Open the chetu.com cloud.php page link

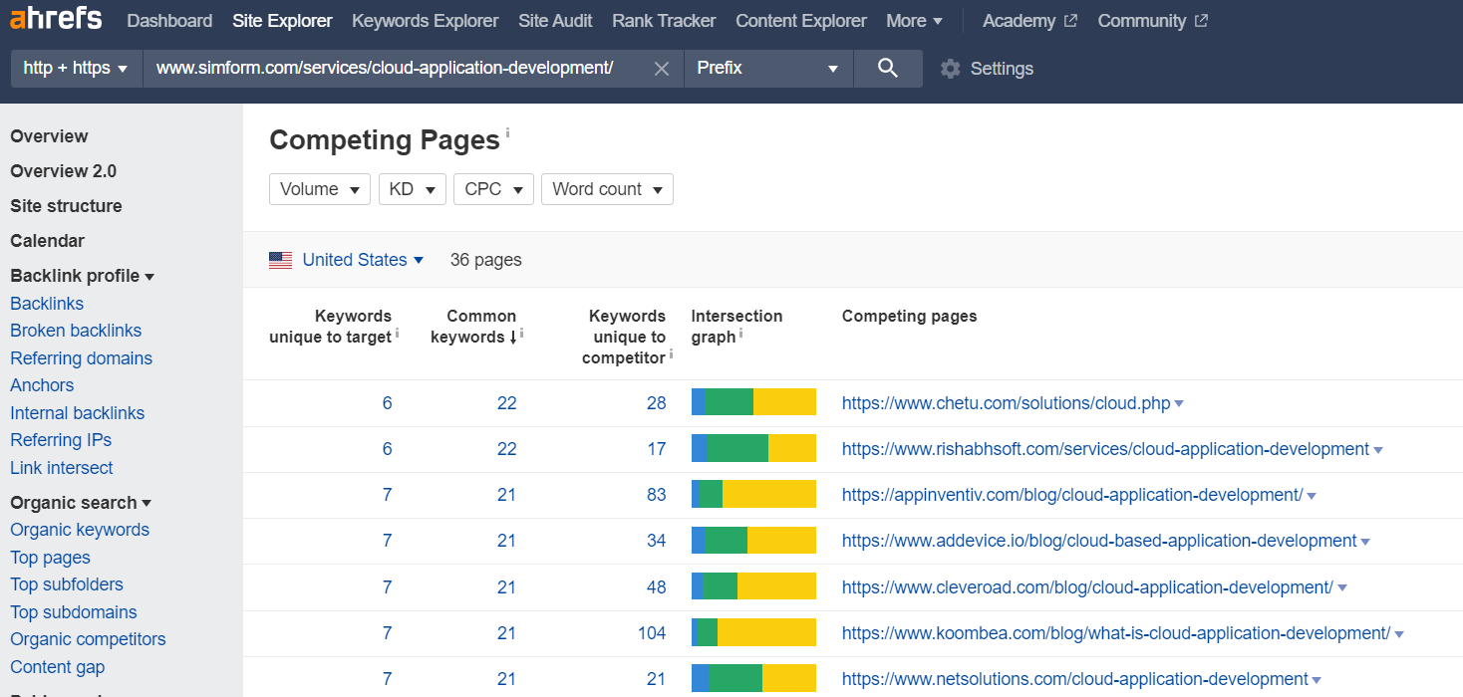tap(1006, 403)
